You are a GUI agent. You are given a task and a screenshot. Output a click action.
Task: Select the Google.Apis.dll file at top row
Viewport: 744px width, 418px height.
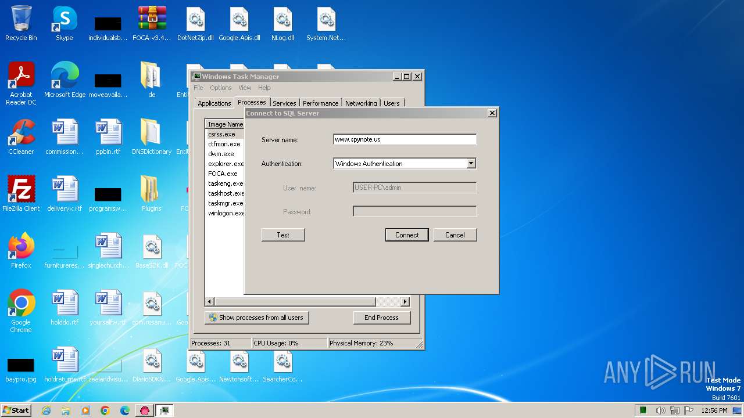click(x=239, y=23)
